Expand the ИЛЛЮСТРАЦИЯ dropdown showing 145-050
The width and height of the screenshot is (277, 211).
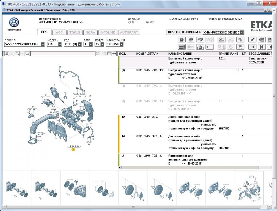[x=121, y=44]
